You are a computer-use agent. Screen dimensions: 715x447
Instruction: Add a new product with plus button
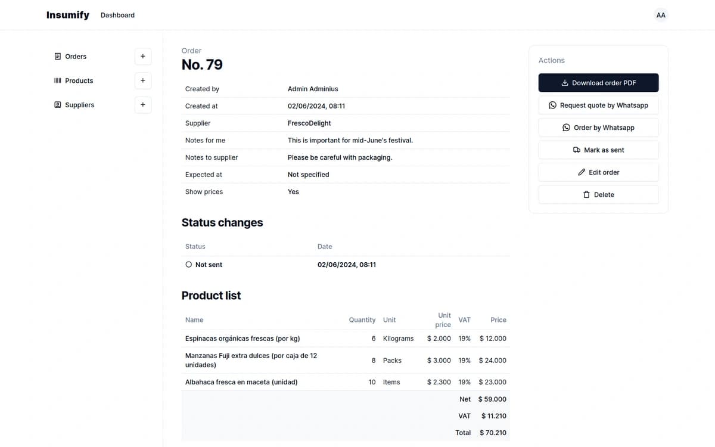(x=143, y=80)
